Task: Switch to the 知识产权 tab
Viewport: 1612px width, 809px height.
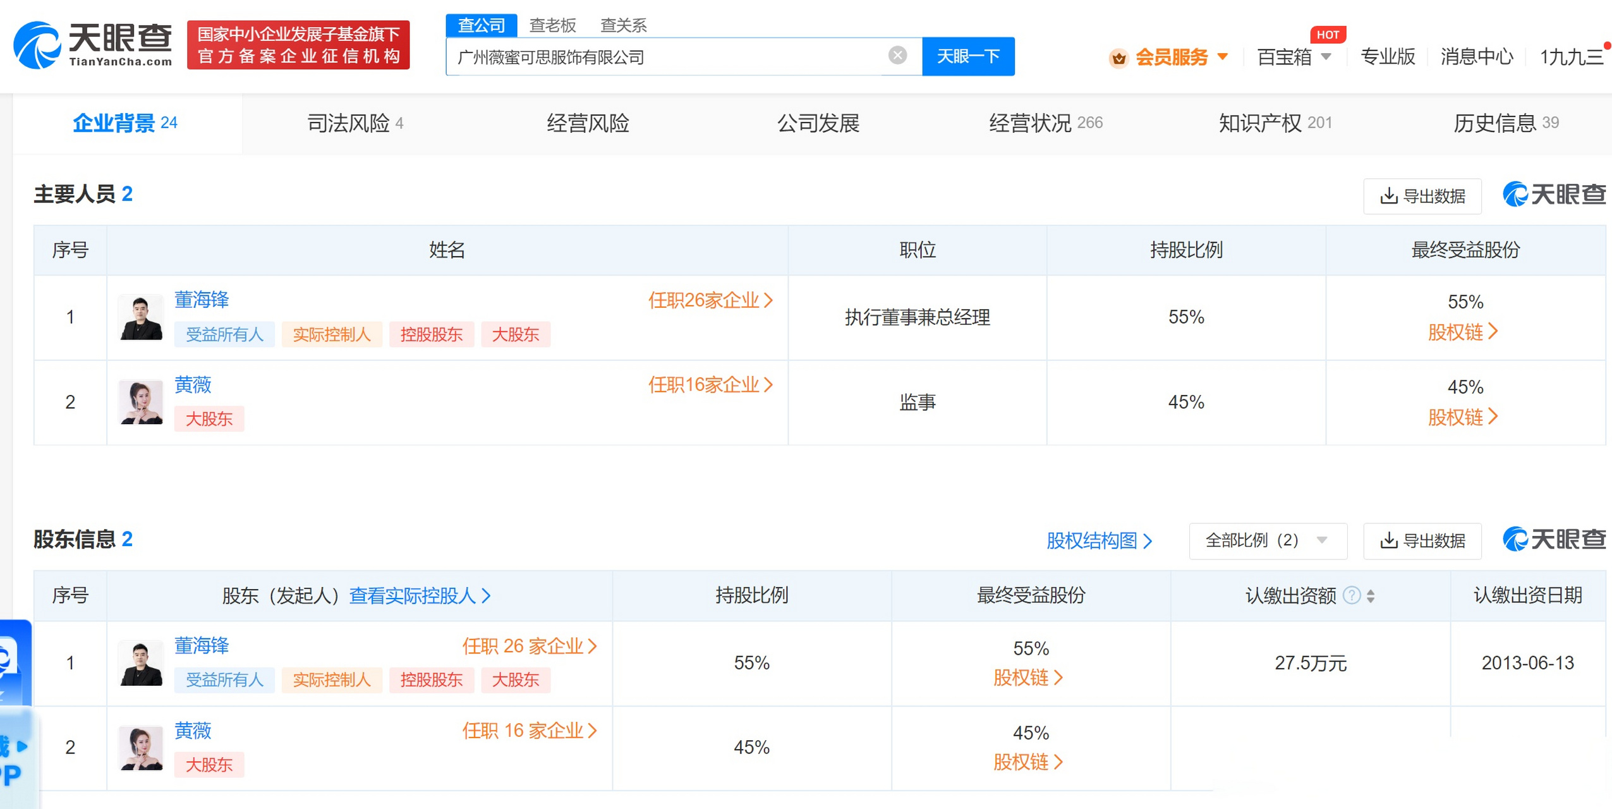Action: [x=1275, y=123]
